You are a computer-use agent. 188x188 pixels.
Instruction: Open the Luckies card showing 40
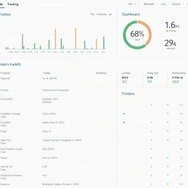130,79
